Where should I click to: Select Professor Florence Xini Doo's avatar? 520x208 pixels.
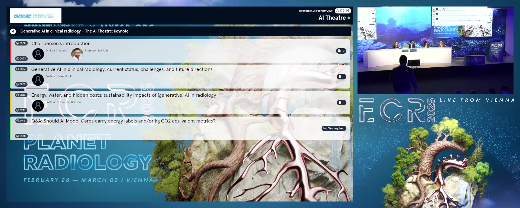click(38, 106)
